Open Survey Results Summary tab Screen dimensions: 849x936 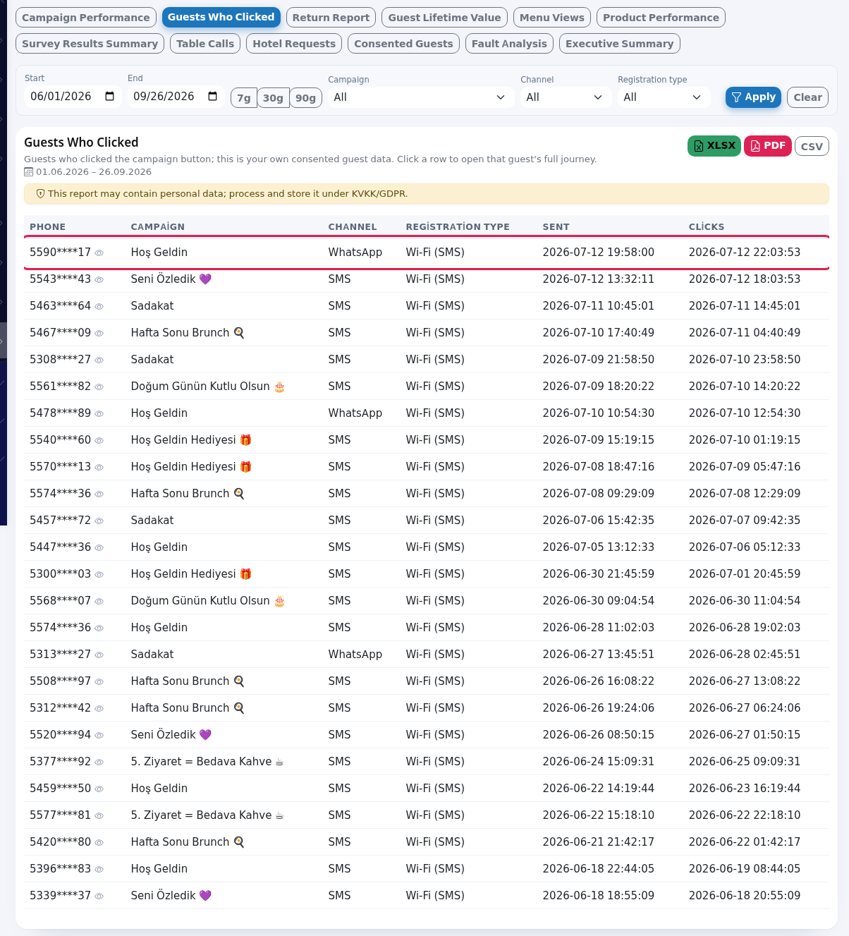tap(90, 44)
